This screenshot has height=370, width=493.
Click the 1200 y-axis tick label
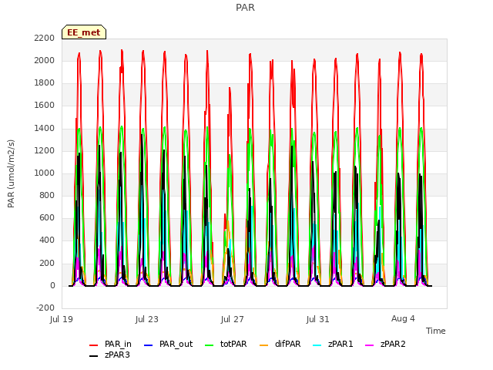pos(45,151)
